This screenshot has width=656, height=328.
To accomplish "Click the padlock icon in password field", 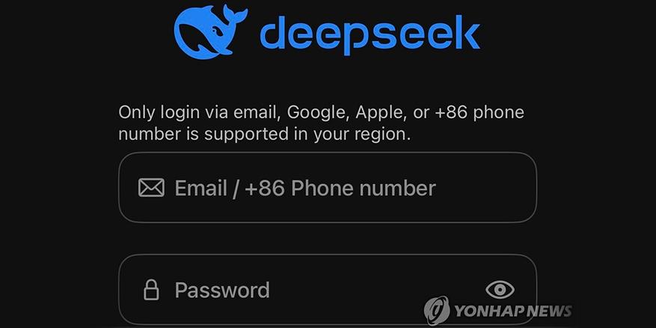I will tap(151, 290).
